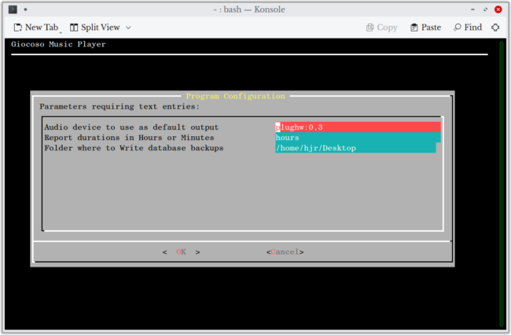
Task: Open the Konsole menu icon at toolbar right
Action: click(495, 28)
